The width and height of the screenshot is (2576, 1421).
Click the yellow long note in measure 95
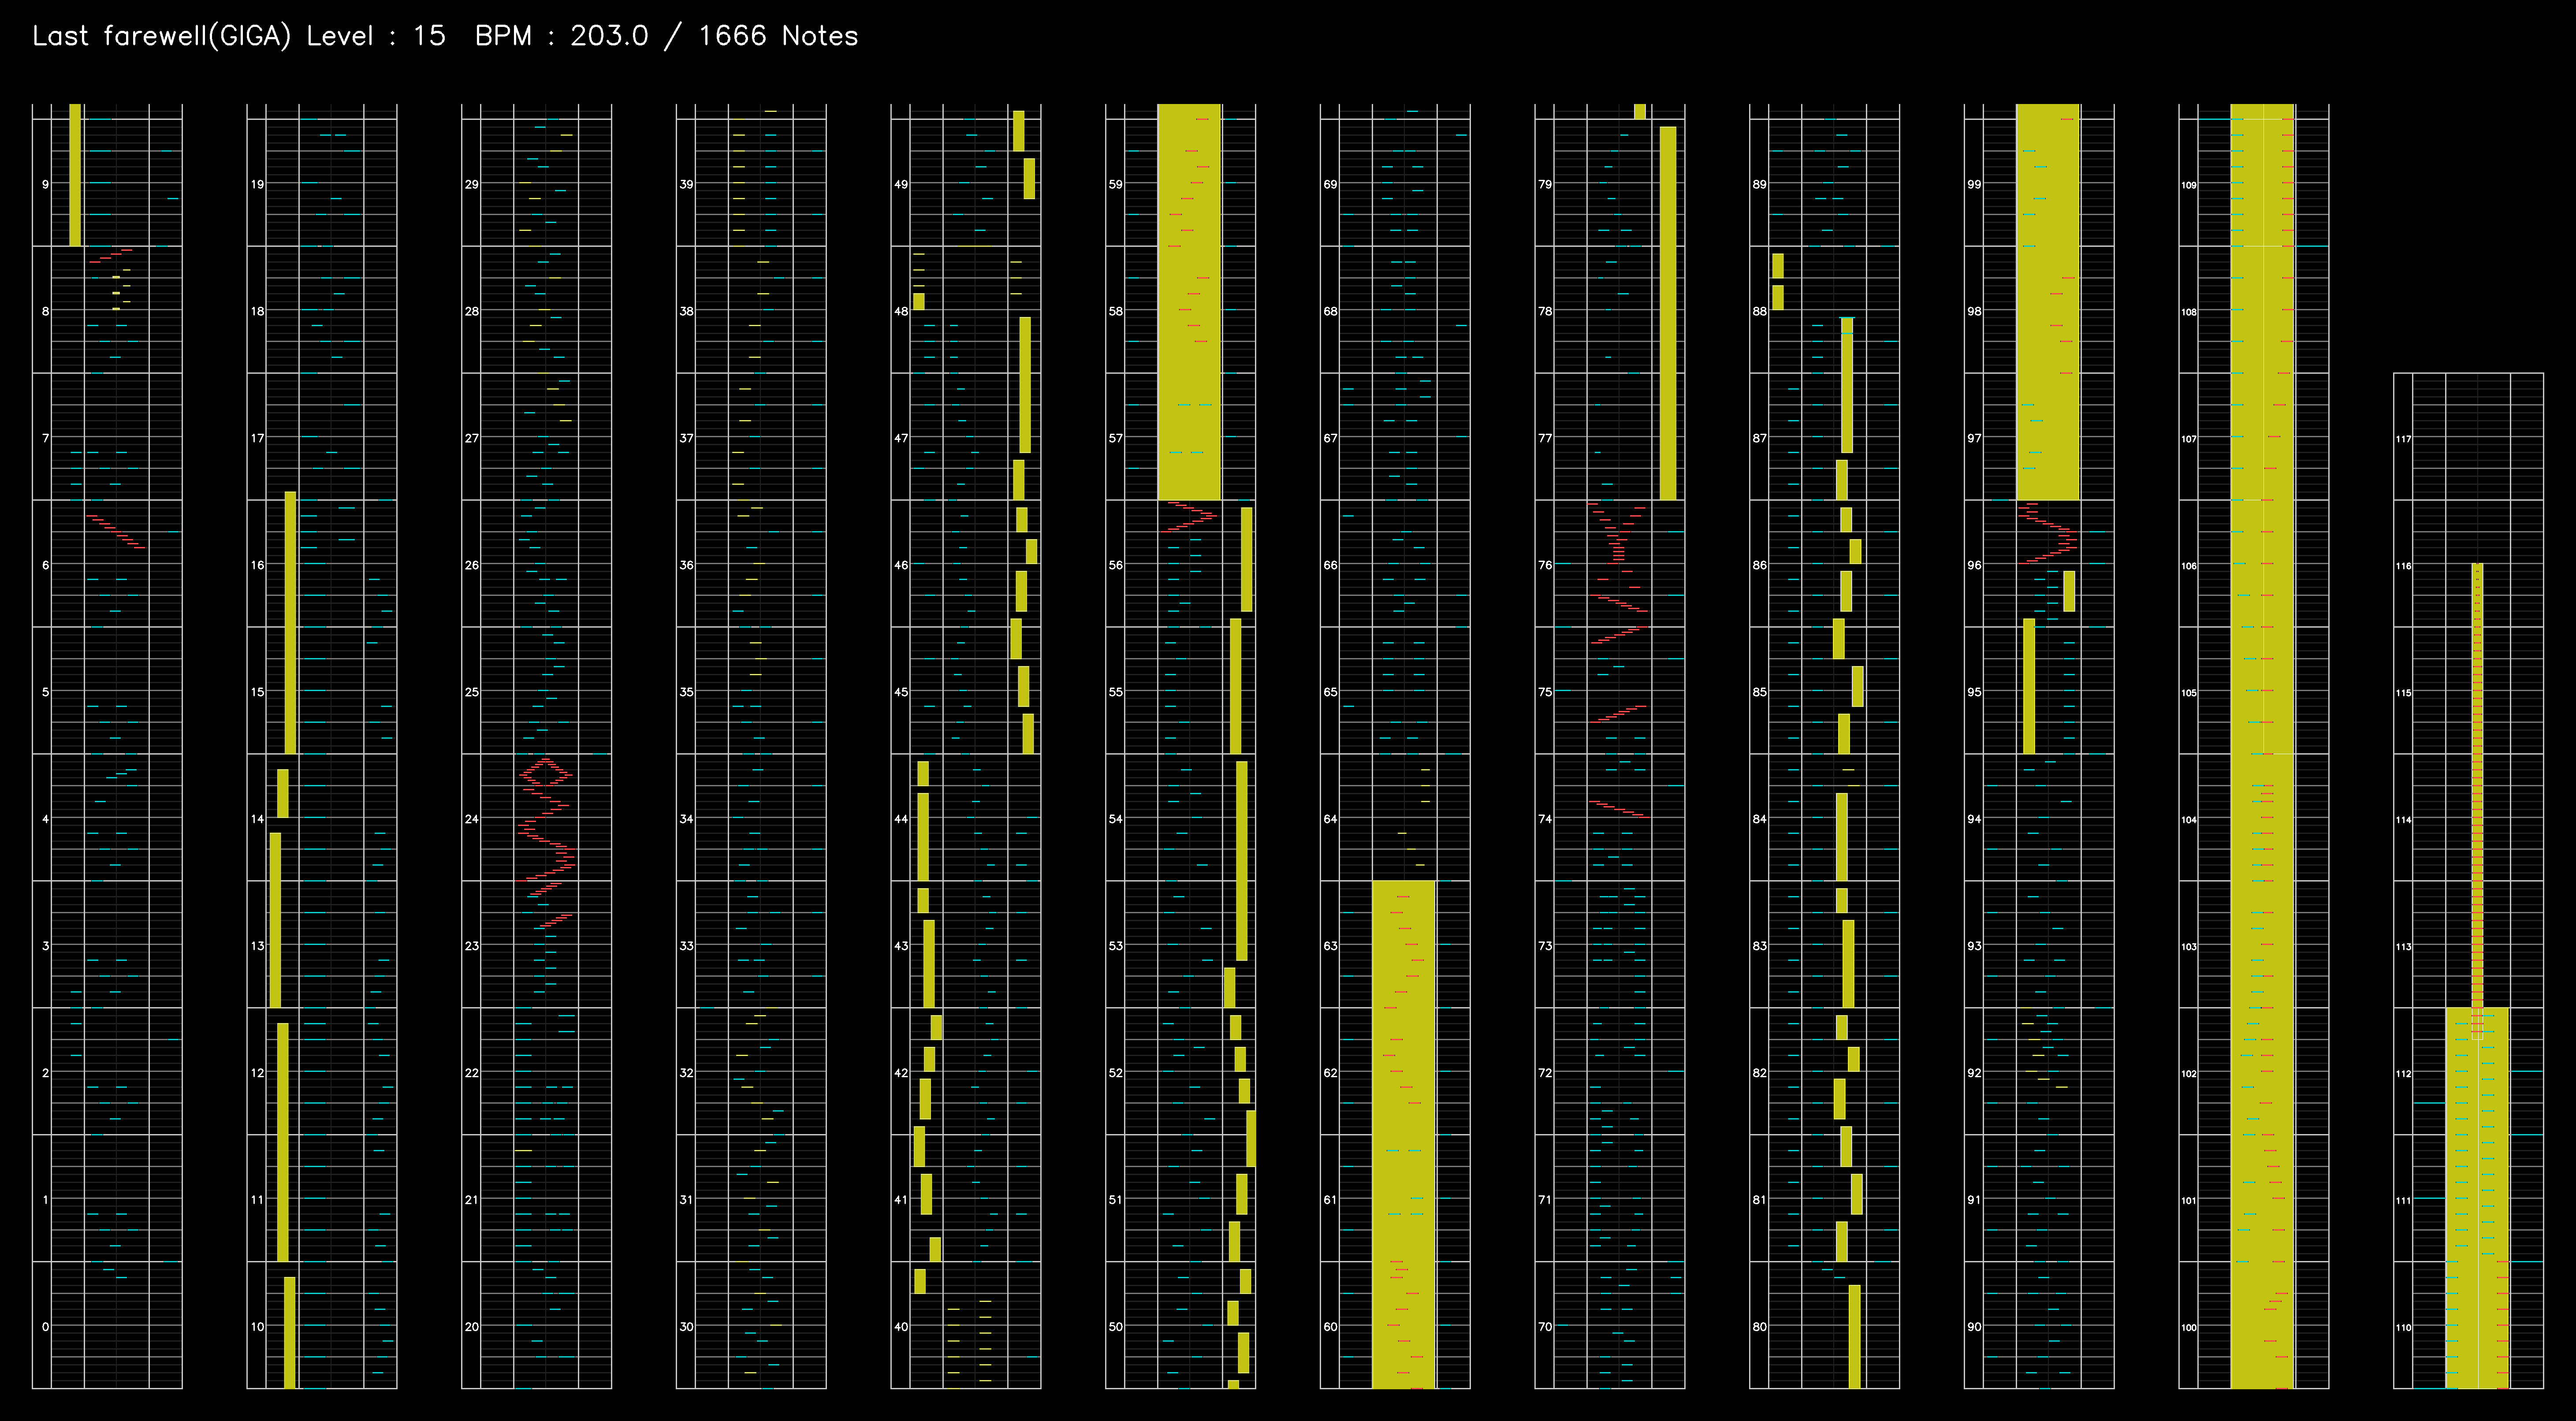2029,686
